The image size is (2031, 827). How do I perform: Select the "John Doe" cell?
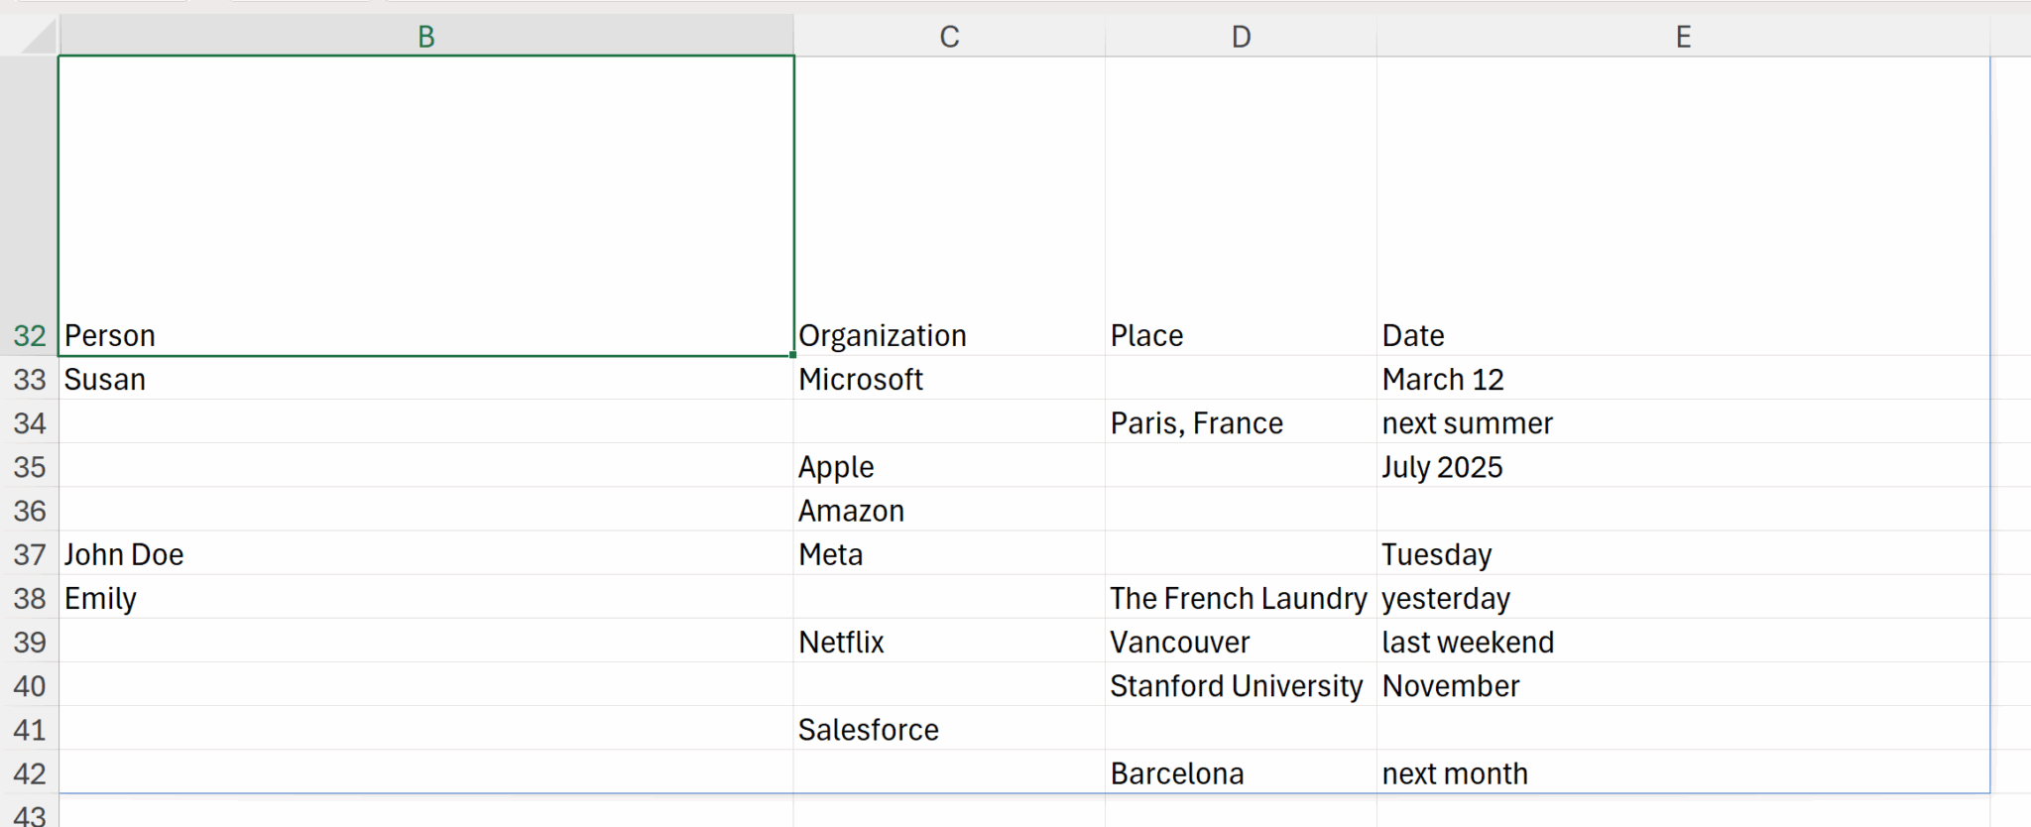[x=426, y=552]
